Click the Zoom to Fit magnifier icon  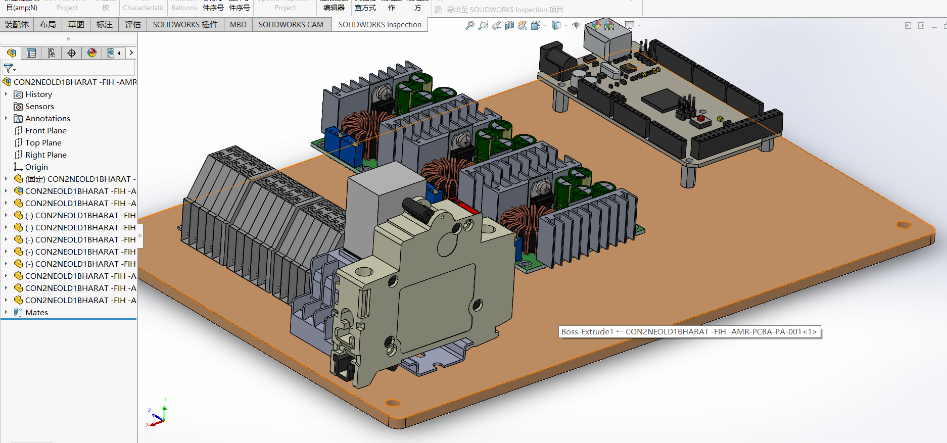(470, 25)
